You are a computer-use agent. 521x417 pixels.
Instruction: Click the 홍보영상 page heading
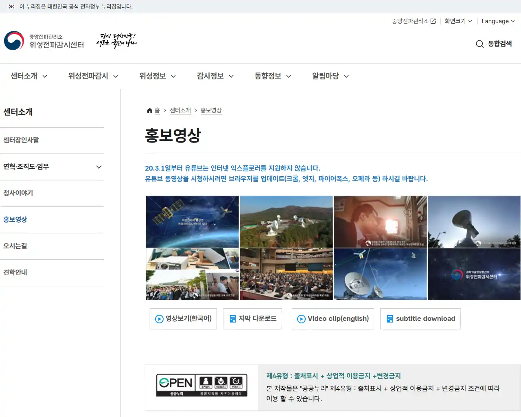click(173, 135)
